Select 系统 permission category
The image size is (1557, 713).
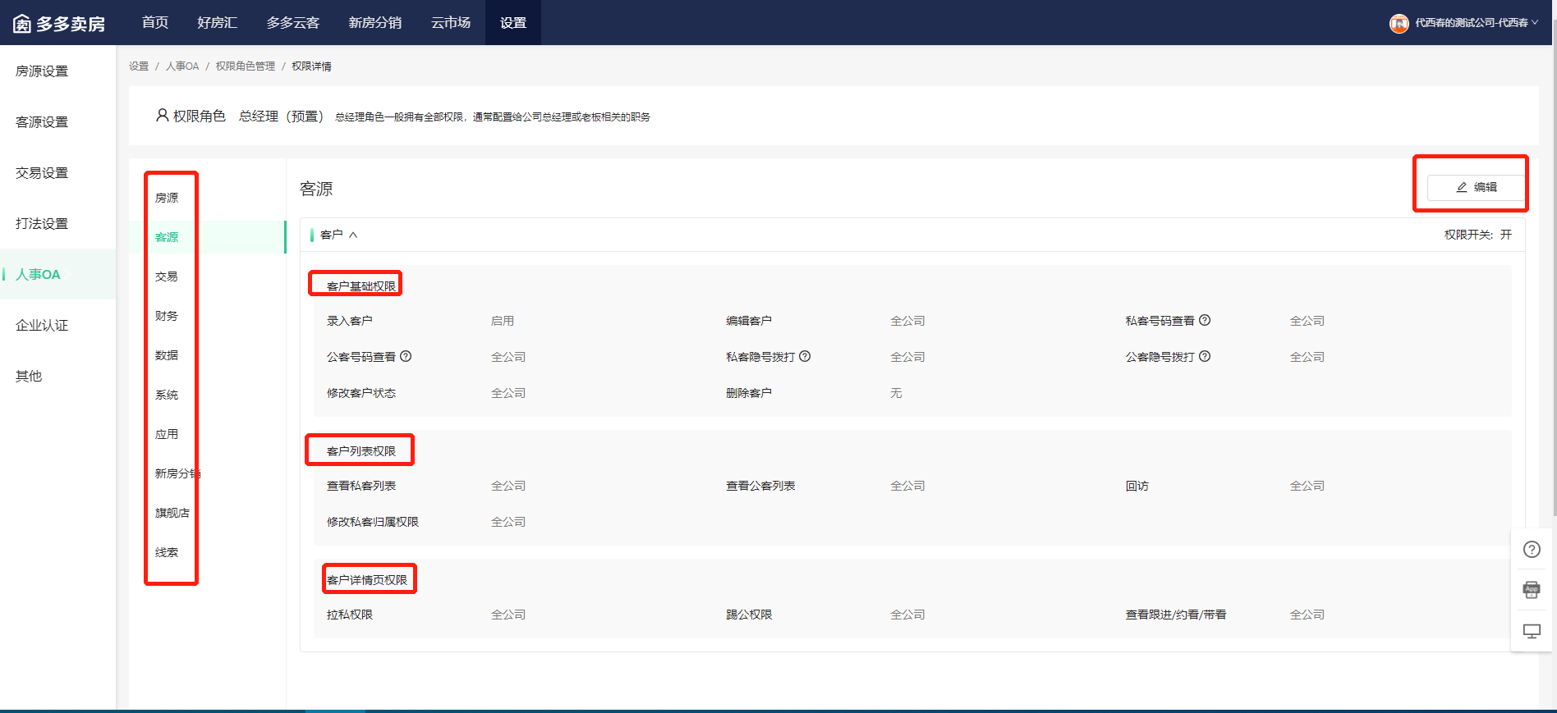click(167, 395)
